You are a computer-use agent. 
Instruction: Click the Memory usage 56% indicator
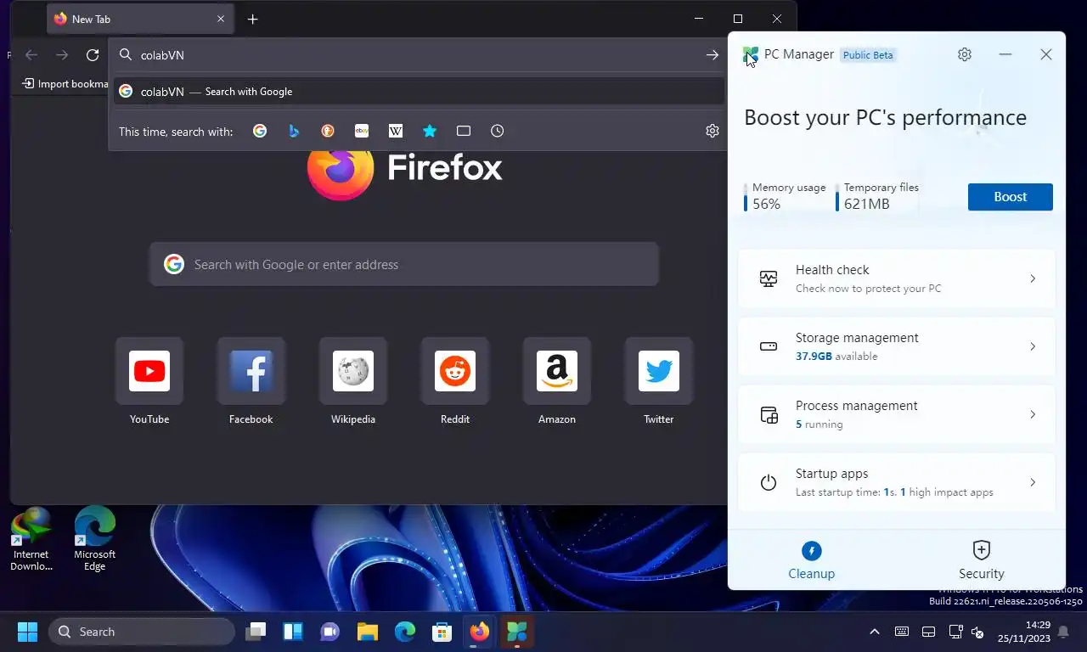pyautogui.click(x=785, y=196)
